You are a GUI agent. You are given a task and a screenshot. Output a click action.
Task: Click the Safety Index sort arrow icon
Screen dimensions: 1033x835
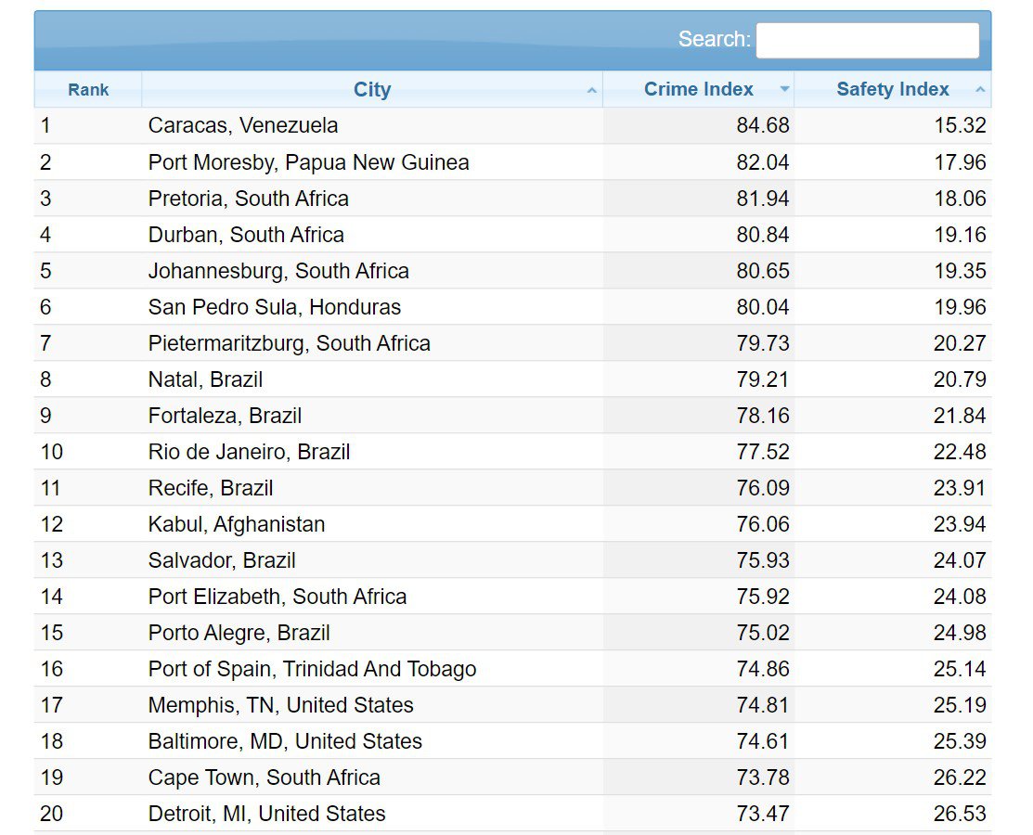coord(980,89)
